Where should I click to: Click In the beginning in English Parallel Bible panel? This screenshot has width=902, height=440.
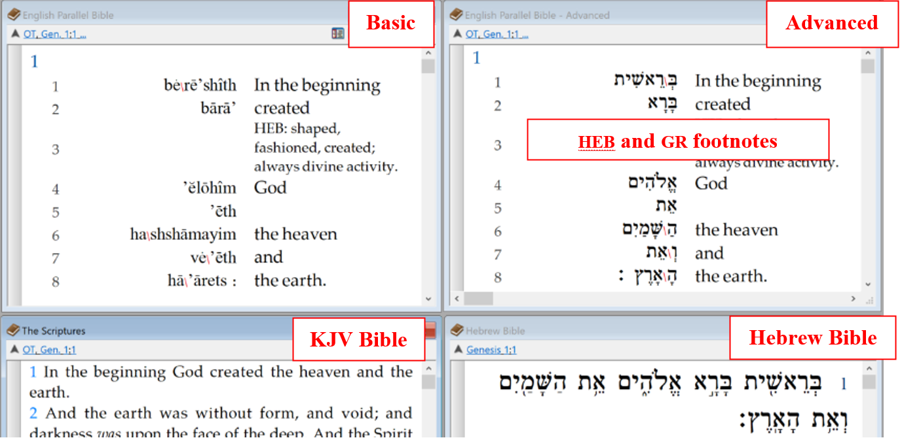[x=317, y=86]
